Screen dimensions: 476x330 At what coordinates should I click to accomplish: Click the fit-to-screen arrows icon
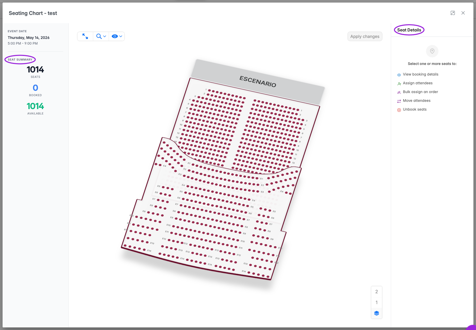point(85,36)
